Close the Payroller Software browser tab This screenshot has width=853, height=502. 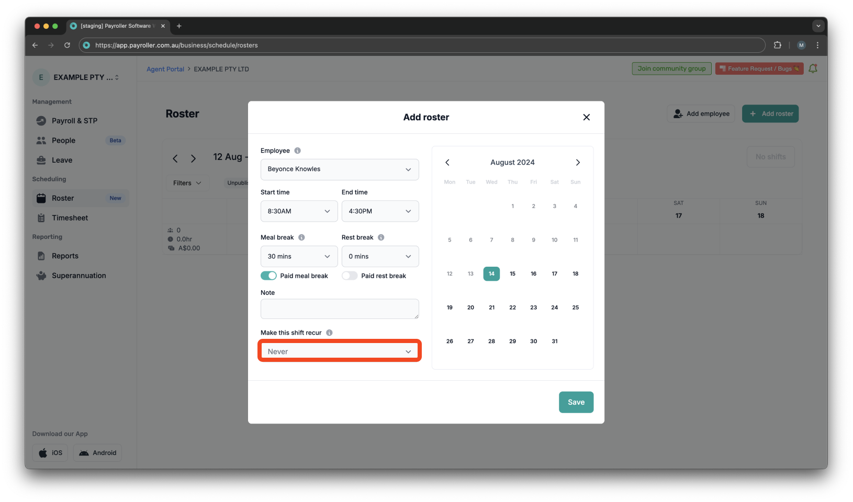(x=163, y=26)
